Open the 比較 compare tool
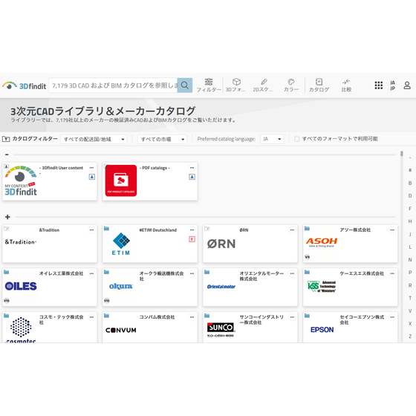 click(x=346, y=85)
